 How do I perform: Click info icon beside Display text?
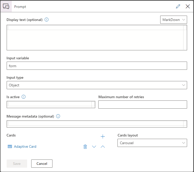coord(47,20)
